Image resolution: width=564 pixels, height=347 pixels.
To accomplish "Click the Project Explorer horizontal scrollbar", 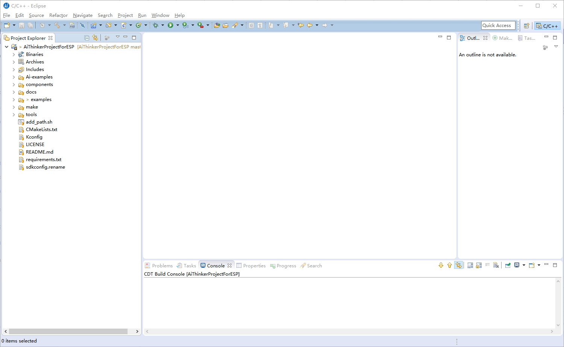I will point(68,331).
